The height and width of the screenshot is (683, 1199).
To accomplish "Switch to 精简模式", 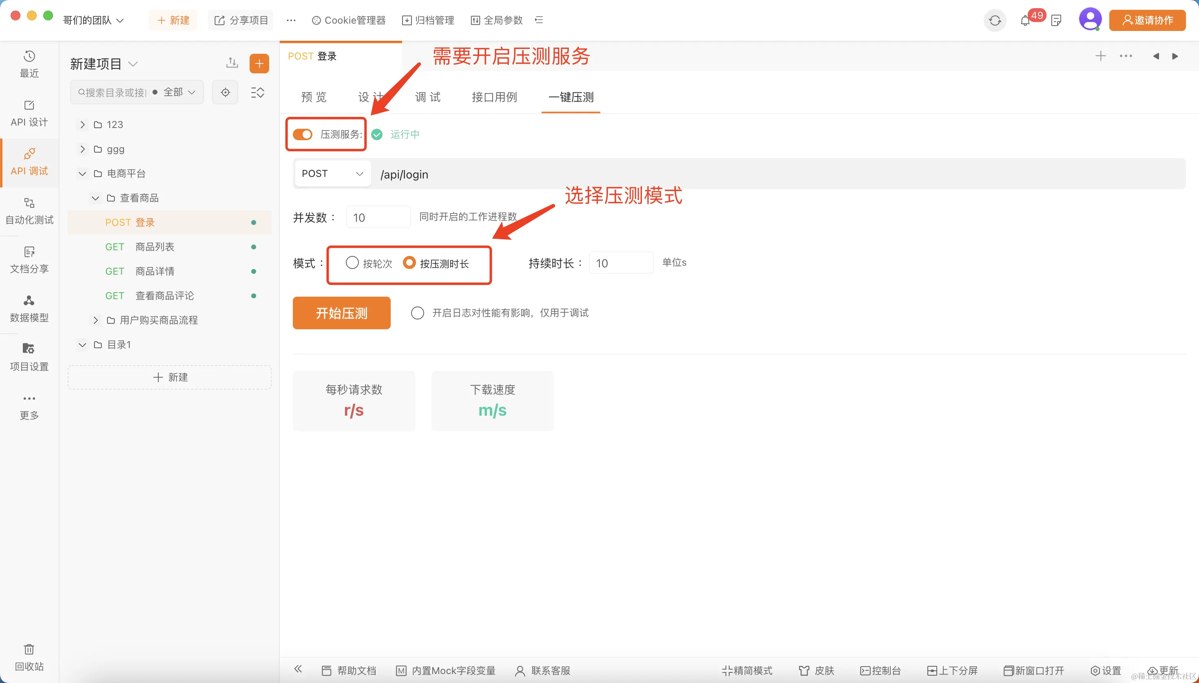I will tap(747, 670).
